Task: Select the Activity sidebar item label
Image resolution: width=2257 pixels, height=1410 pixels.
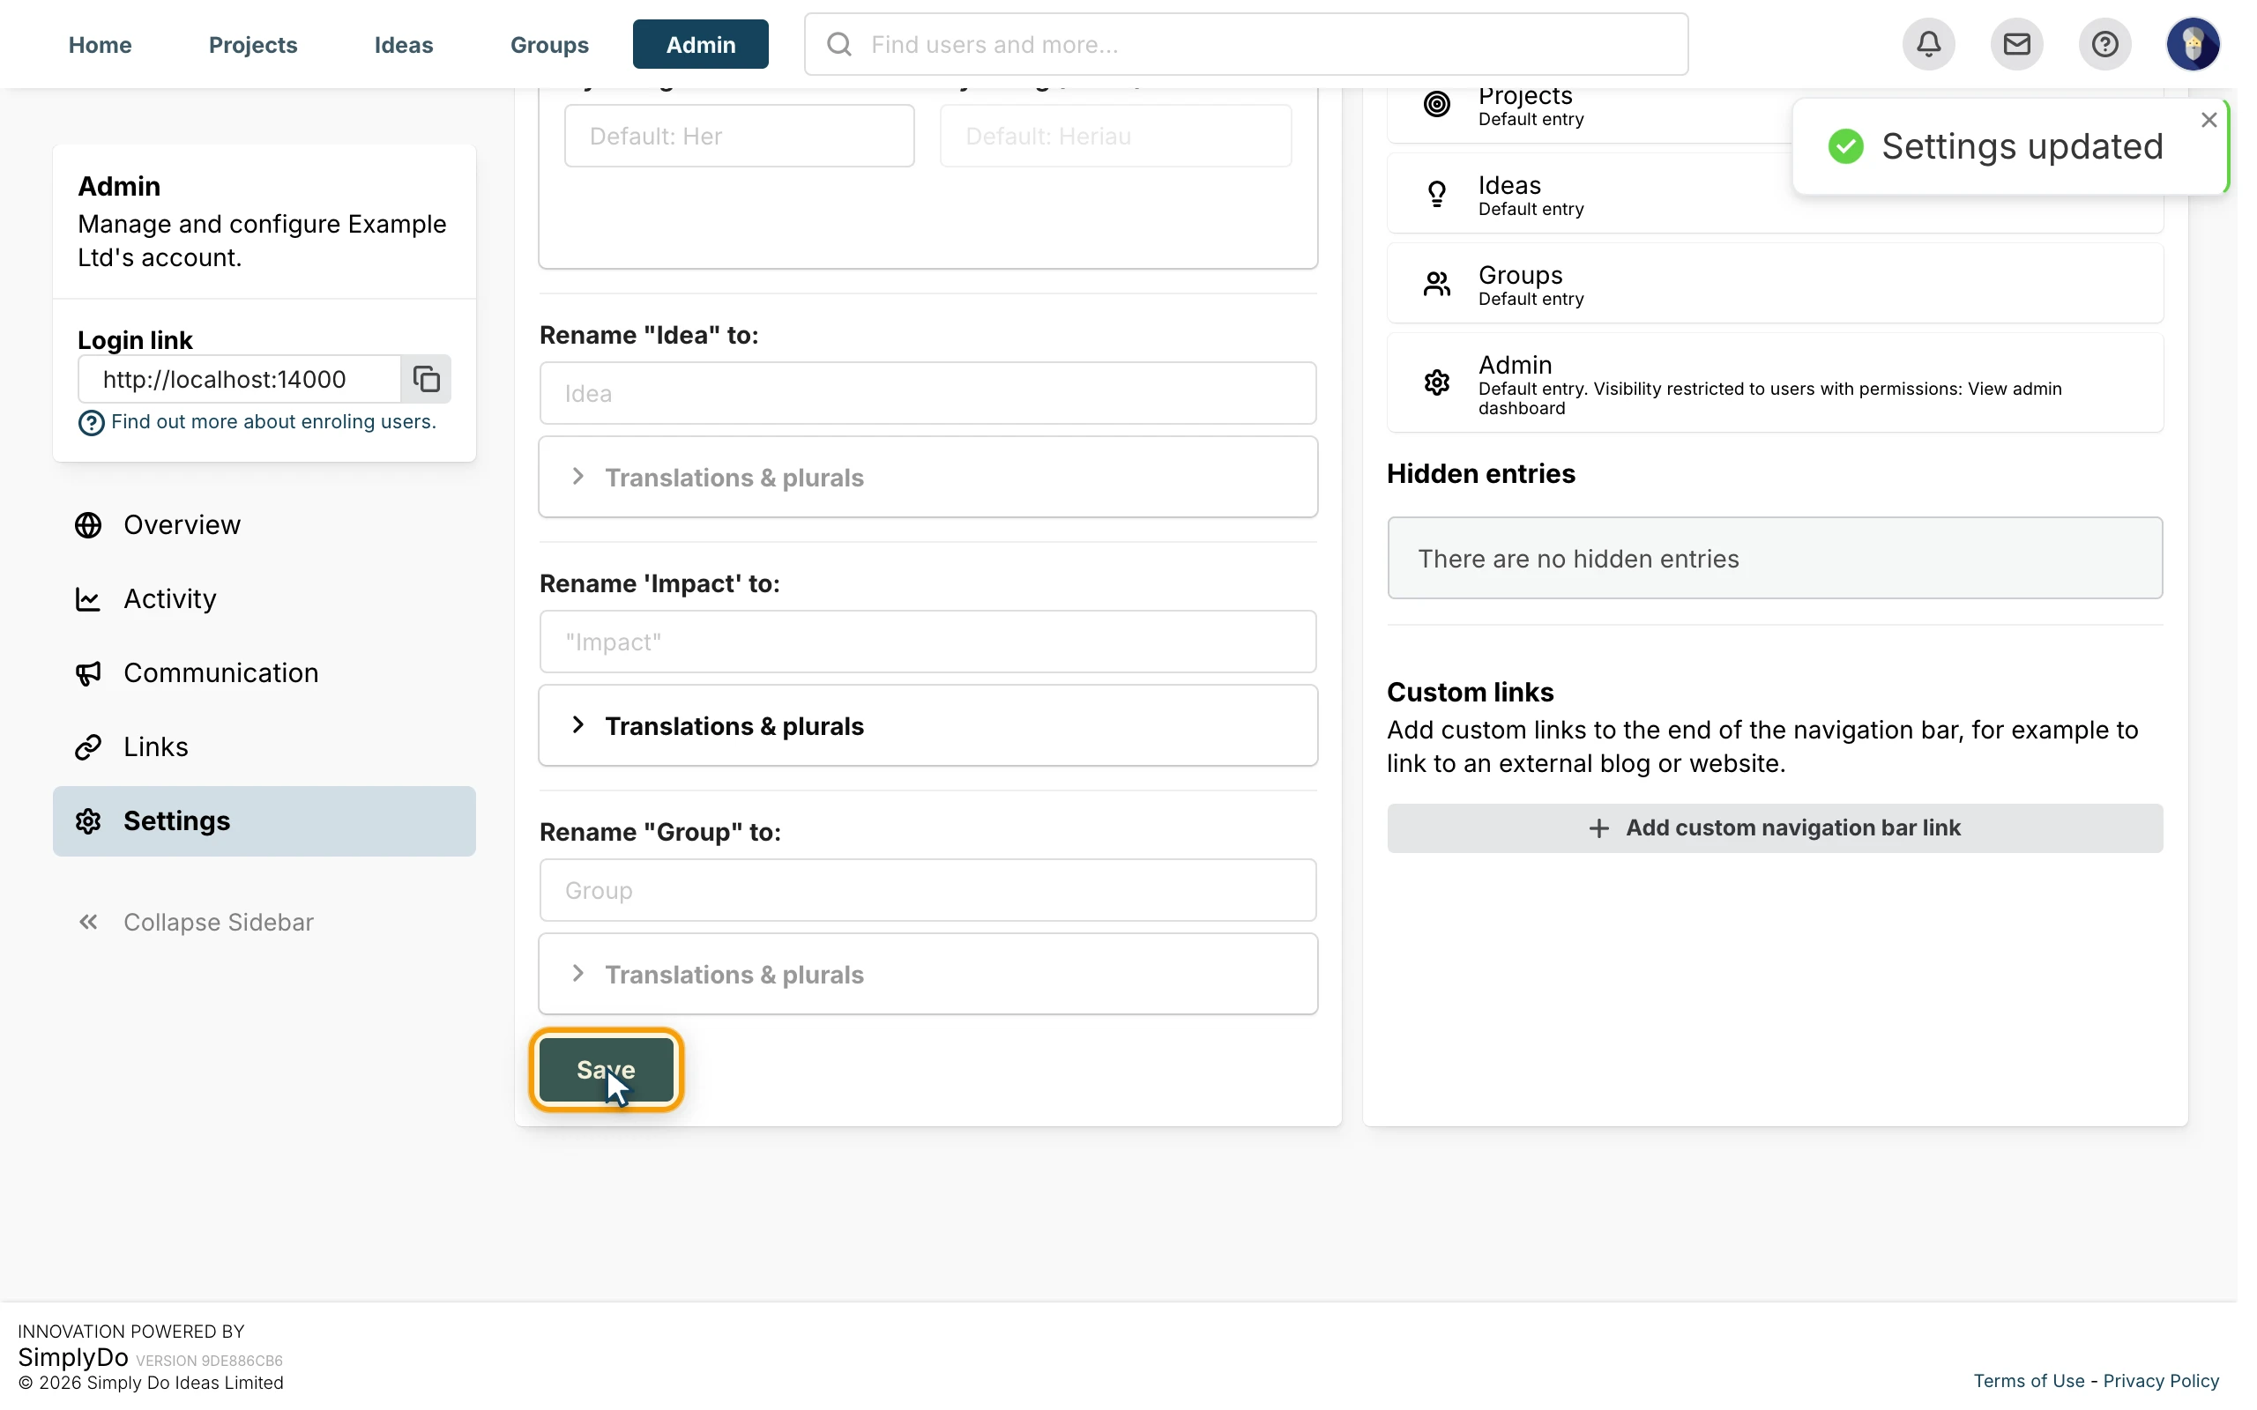Action: pyautogui.click(x=170, y=598)
